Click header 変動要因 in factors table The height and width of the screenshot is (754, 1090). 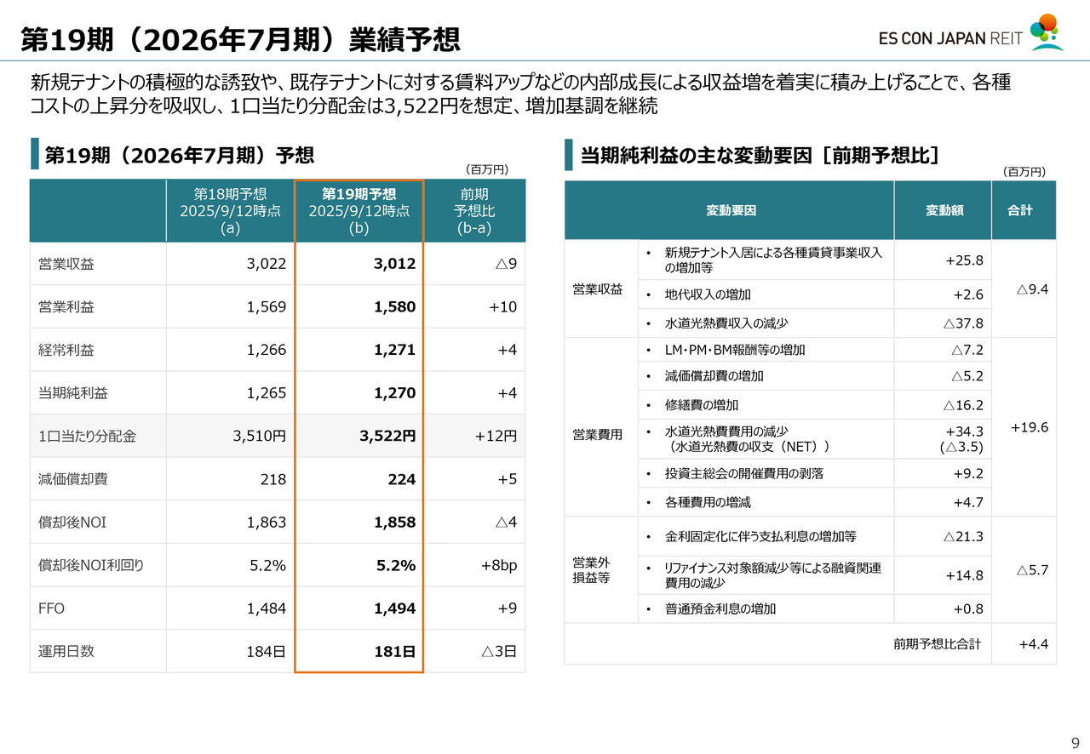pos(731,210)
